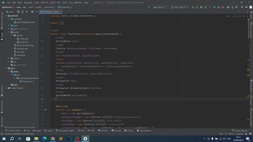253x142 pixels.
Task: Expand the android java folder
Action: [9, 26]
